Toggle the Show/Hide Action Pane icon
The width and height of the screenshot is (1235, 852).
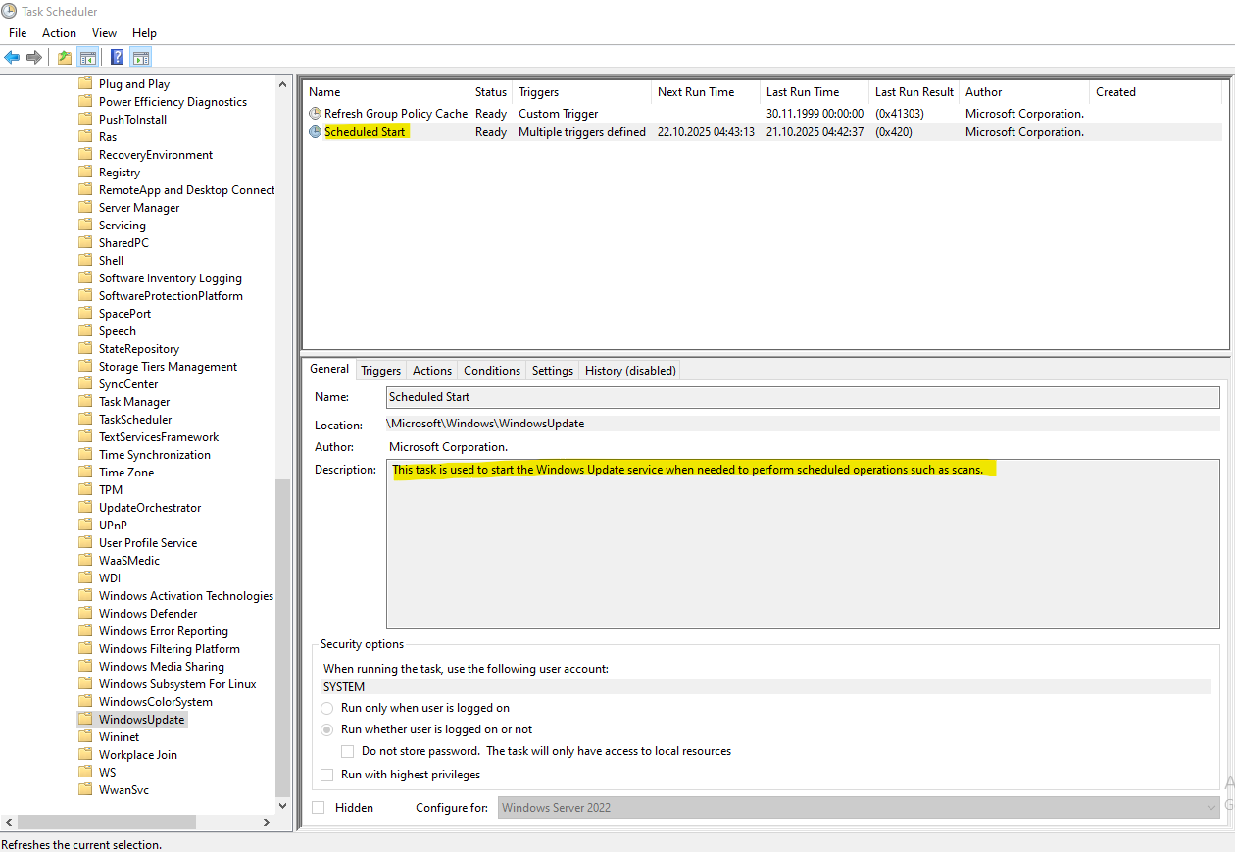pos(141,58)
